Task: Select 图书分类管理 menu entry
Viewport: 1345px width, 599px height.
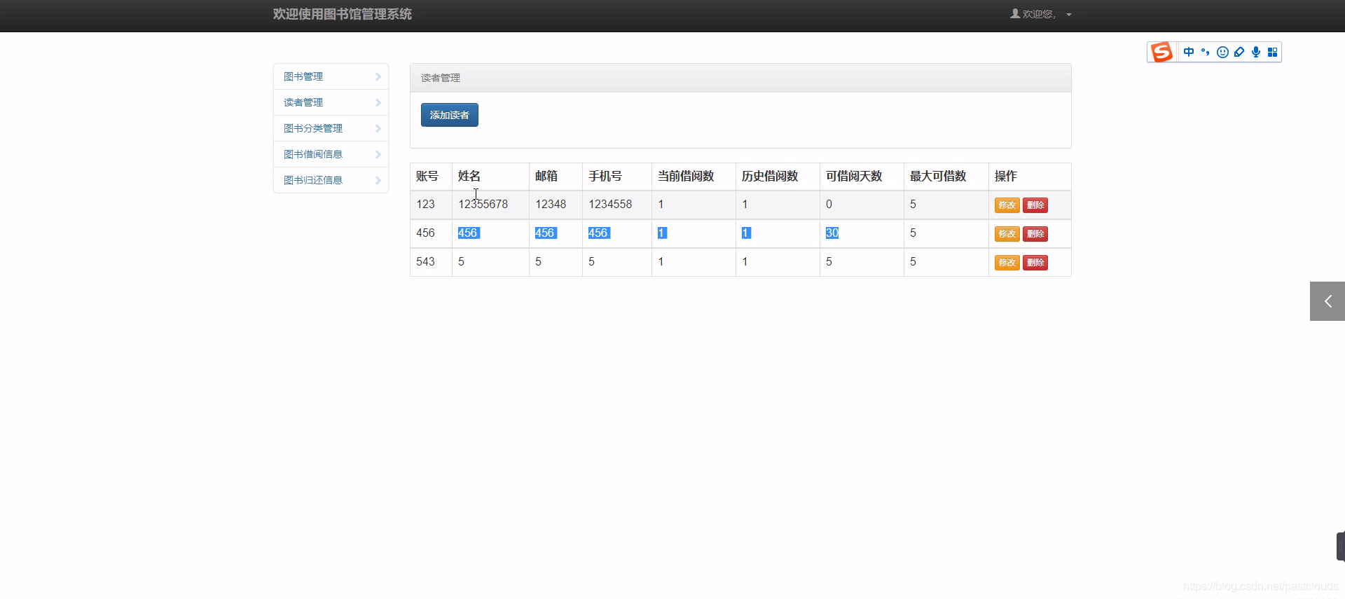Action: 331,128
